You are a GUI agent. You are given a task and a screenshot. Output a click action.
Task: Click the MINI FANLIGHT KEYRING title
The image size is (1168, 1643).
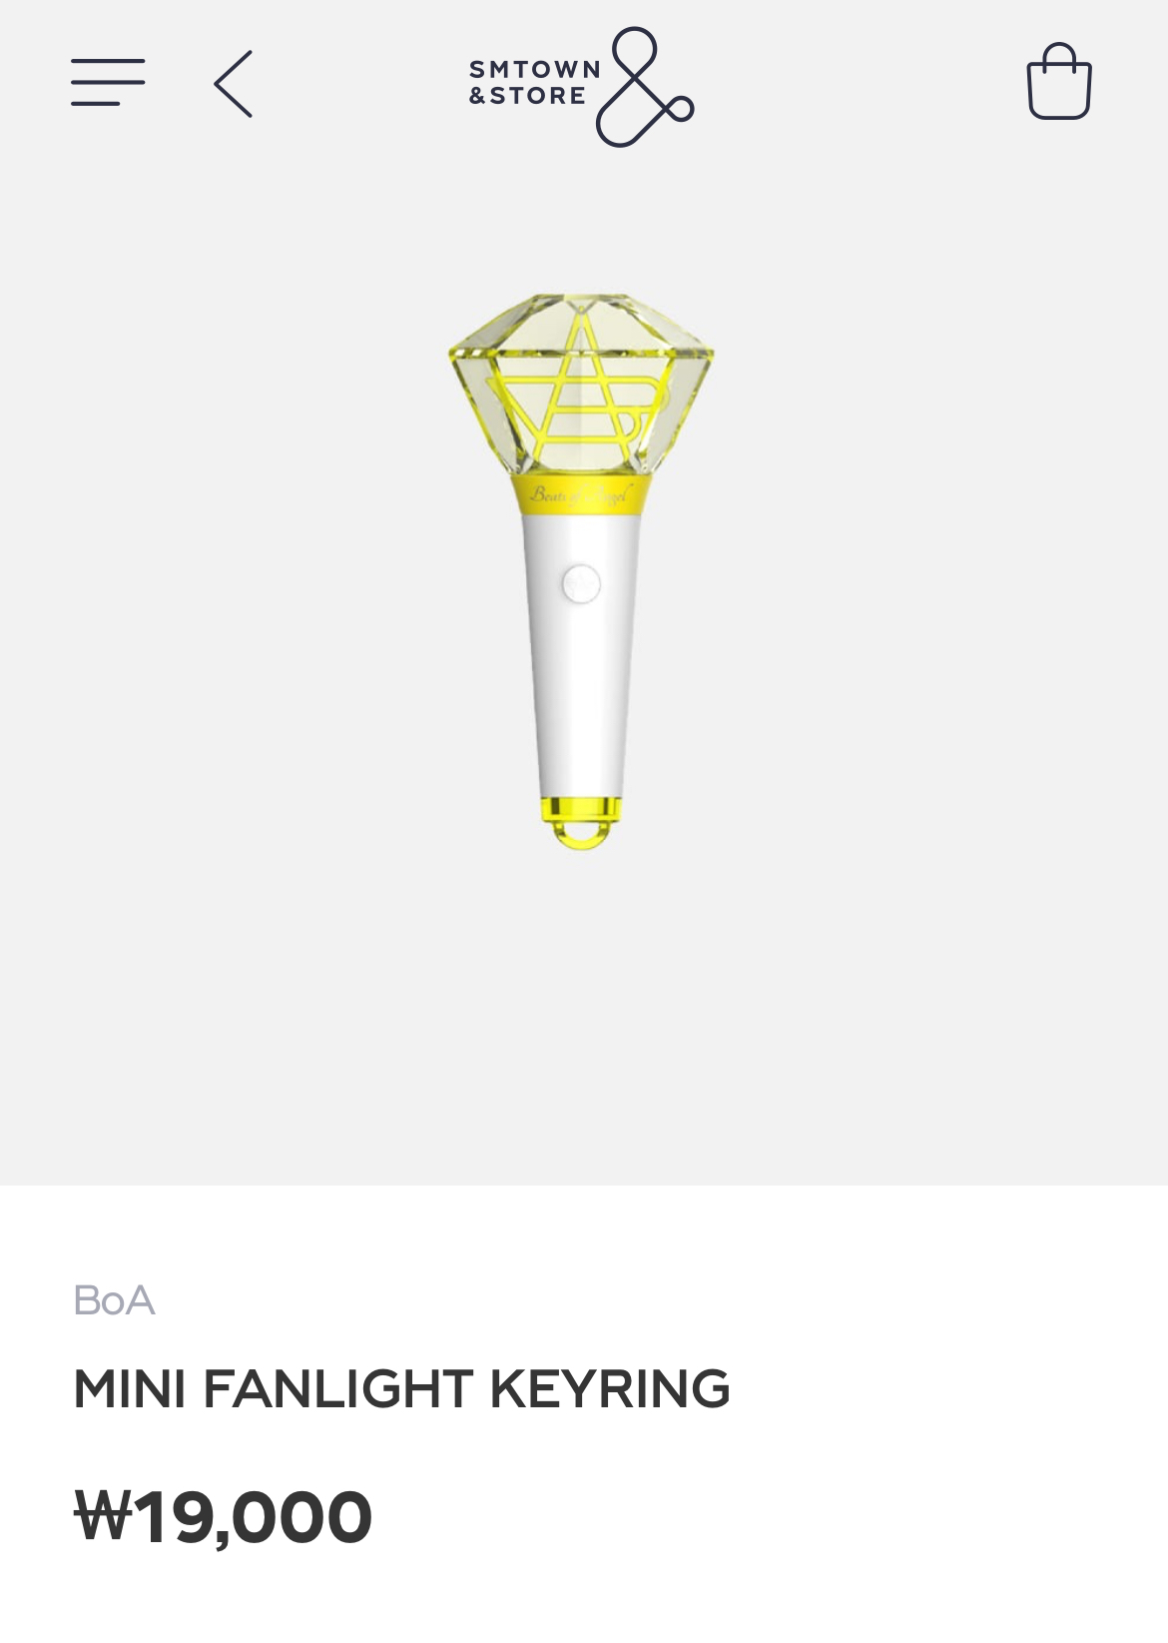(401, 1388)
